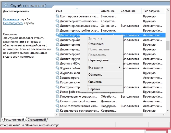Click gear icon beside Диспетчер локальных сеансов
171x133 pixels.
[x=57, y=26]
